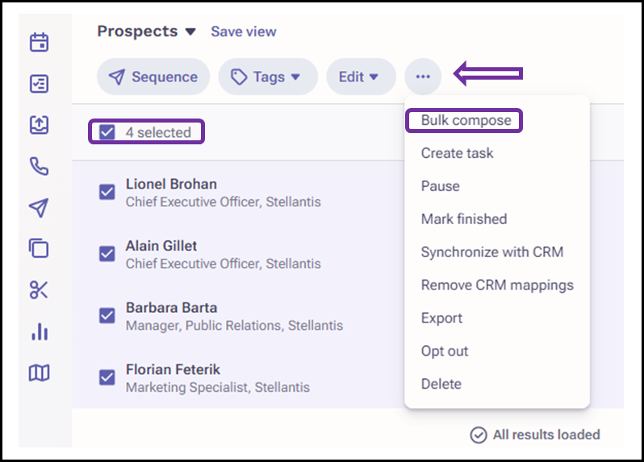Choose Bulk compose from menu
The image size is (644, 462).
466,120
